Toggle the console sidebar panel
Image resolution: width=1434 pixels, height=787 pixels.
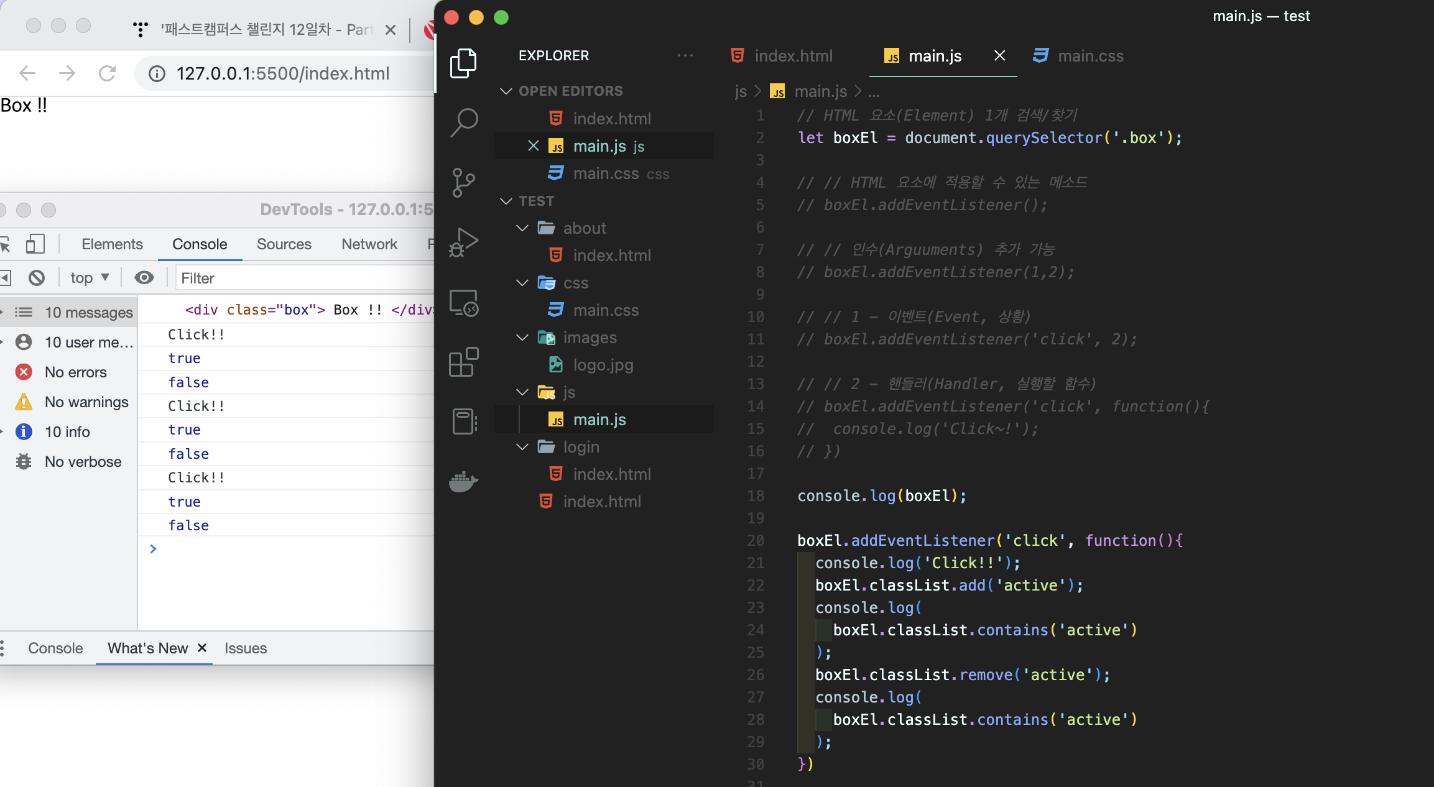pos(6,278)
